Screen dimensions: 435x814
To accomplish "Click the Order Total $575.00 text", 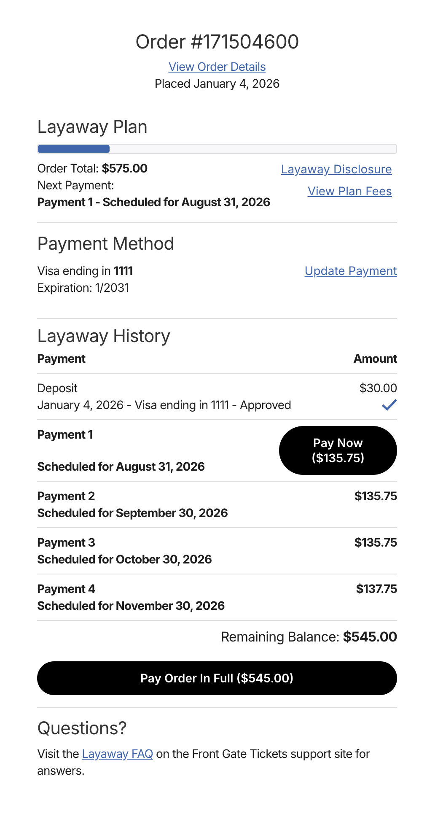I will point(92,168).
